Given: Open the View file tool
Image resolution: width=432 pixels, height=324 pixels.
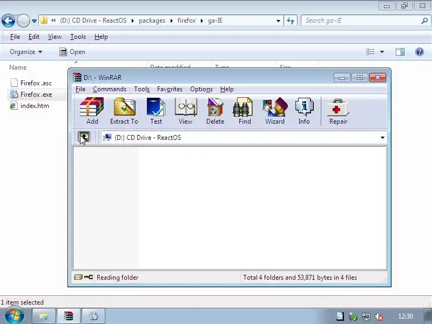Looking at the screenshot, I should click(x=185, y=111).
